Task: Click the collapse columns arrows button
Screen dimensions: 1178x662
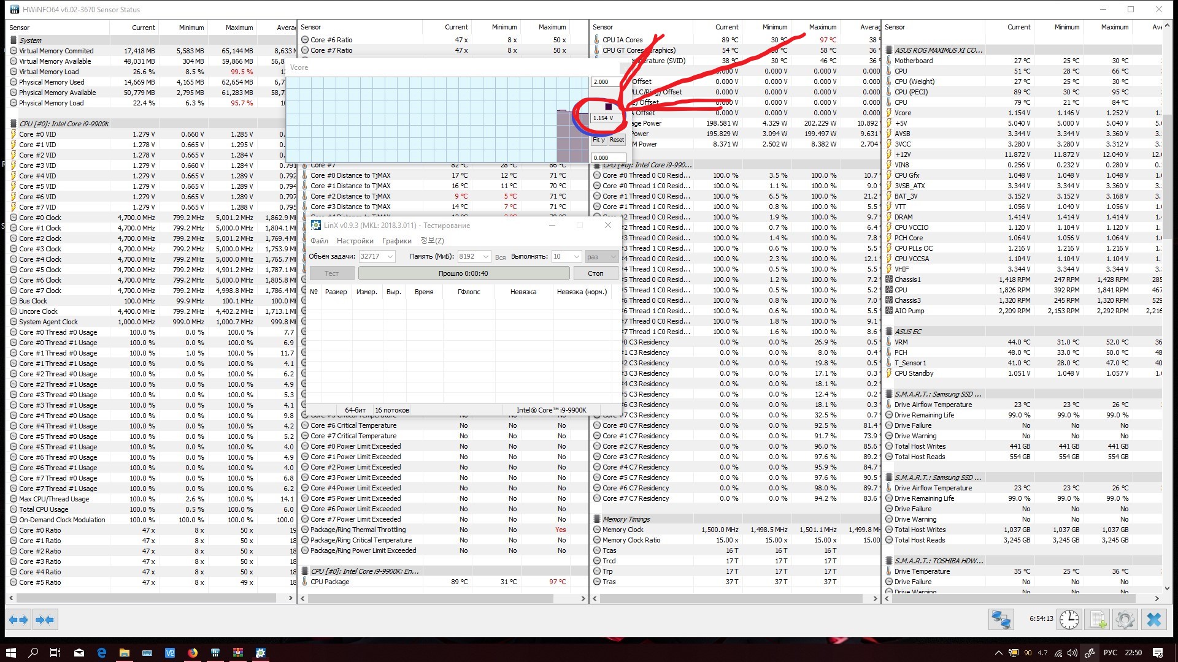Action: (x=45, y=620)
